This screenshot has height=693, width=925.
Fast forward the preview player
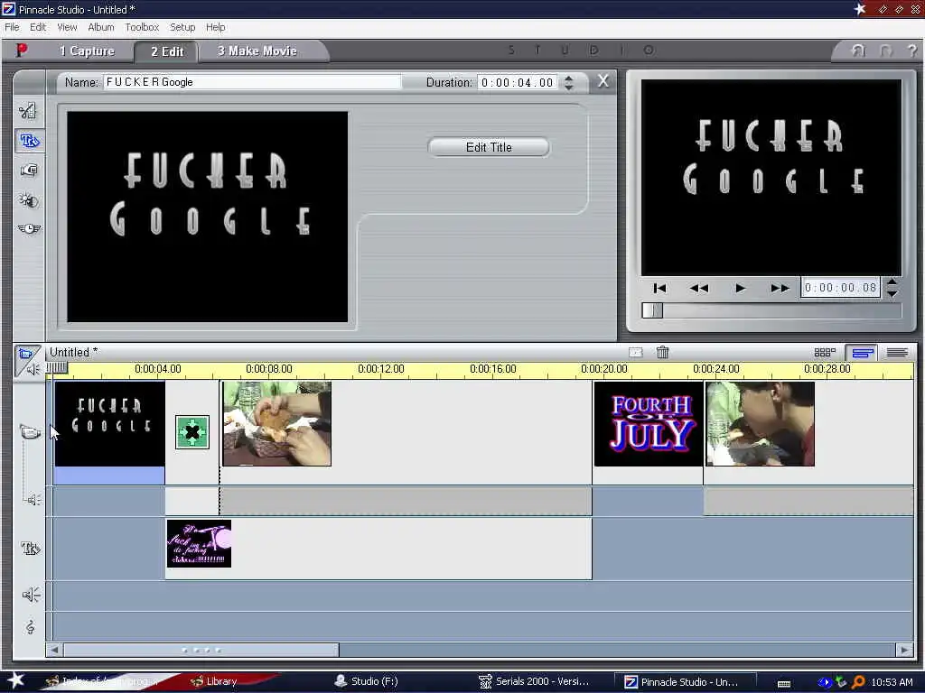click(780, 288)
